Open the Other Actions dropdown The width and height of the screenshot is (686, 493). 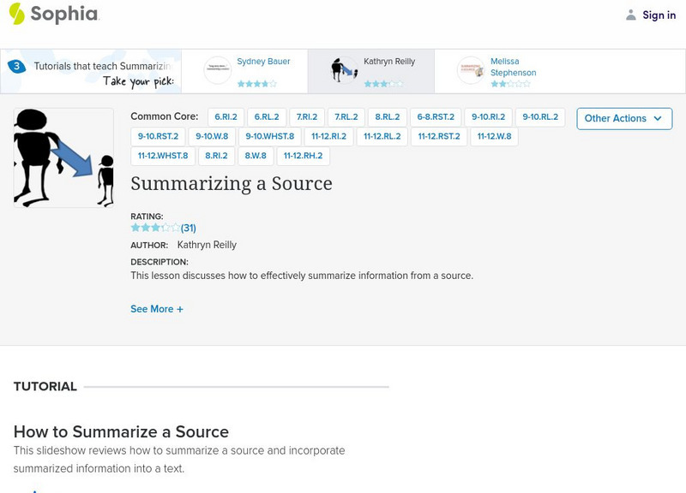coord(624,119)
